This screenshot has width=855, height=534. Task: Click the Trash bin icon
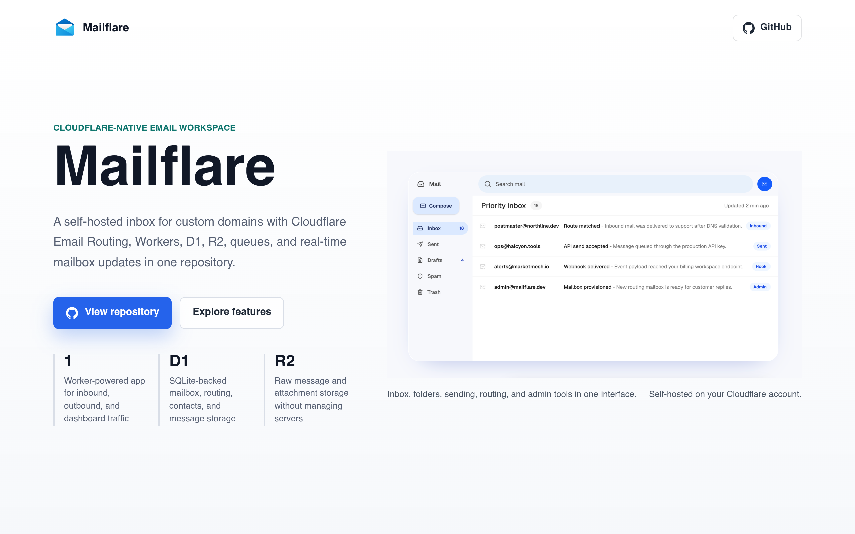coord(420,292)
